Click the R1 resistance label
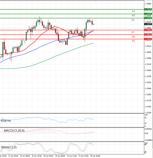153x158 pixels. tap(133, 20)
